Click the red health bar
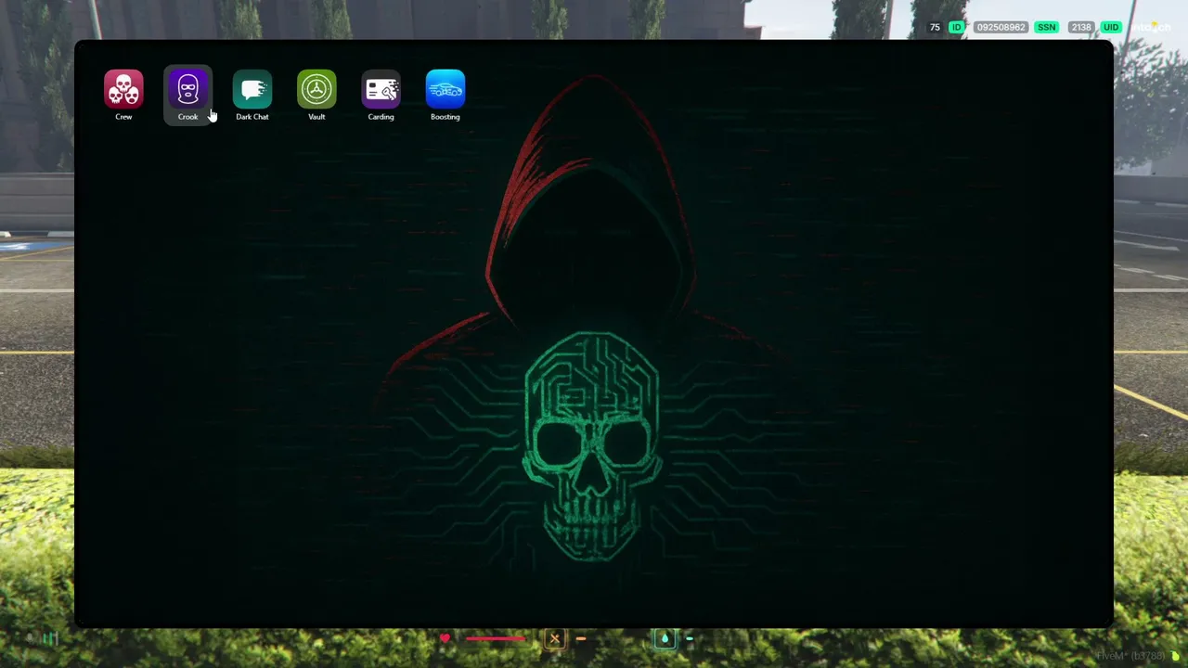Viewport: 1188px width, 668px height. tap(495, 638)
